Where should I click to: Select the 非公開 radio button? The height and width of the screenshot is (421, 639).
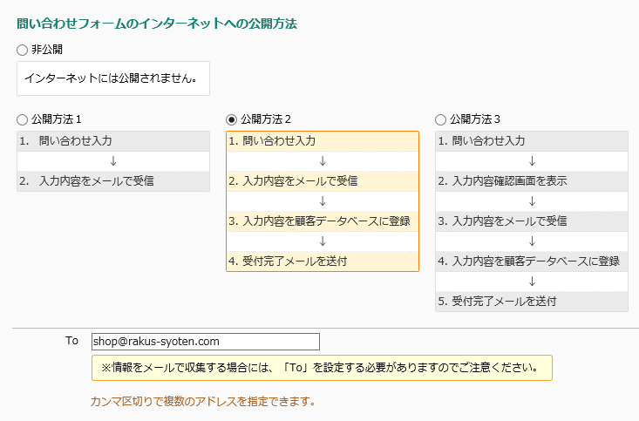point(22,51)
